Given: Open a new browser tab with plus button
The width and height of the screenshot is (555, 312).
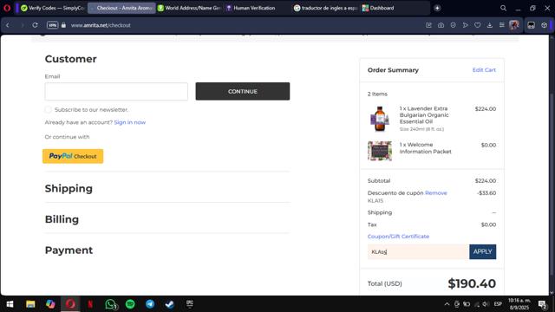Looking at the screenshot, I should point(437,8).
